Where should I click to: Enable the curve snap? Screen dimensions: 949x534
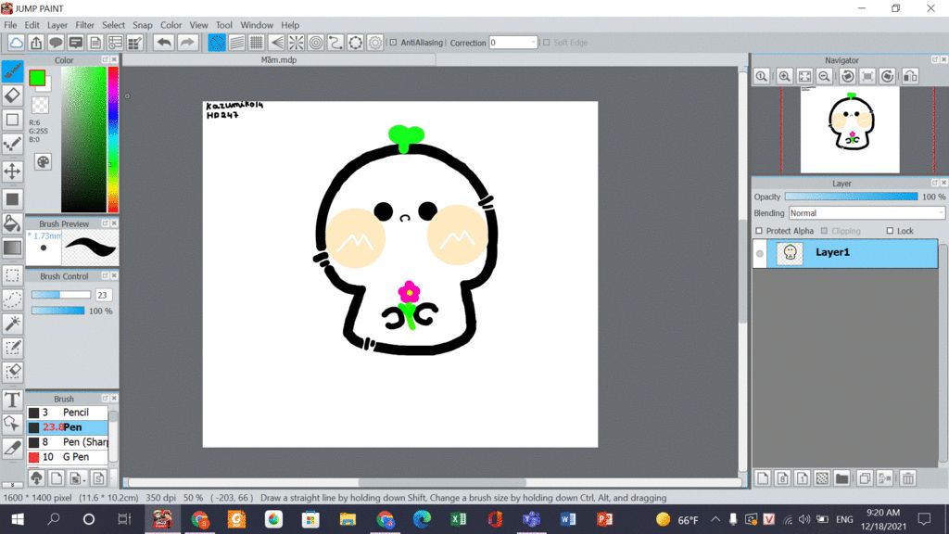pos(335,43)
